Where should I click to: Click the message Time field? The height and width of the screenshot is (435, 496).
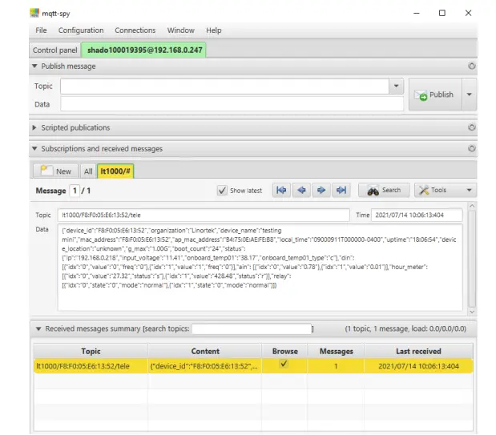[417, 215]
